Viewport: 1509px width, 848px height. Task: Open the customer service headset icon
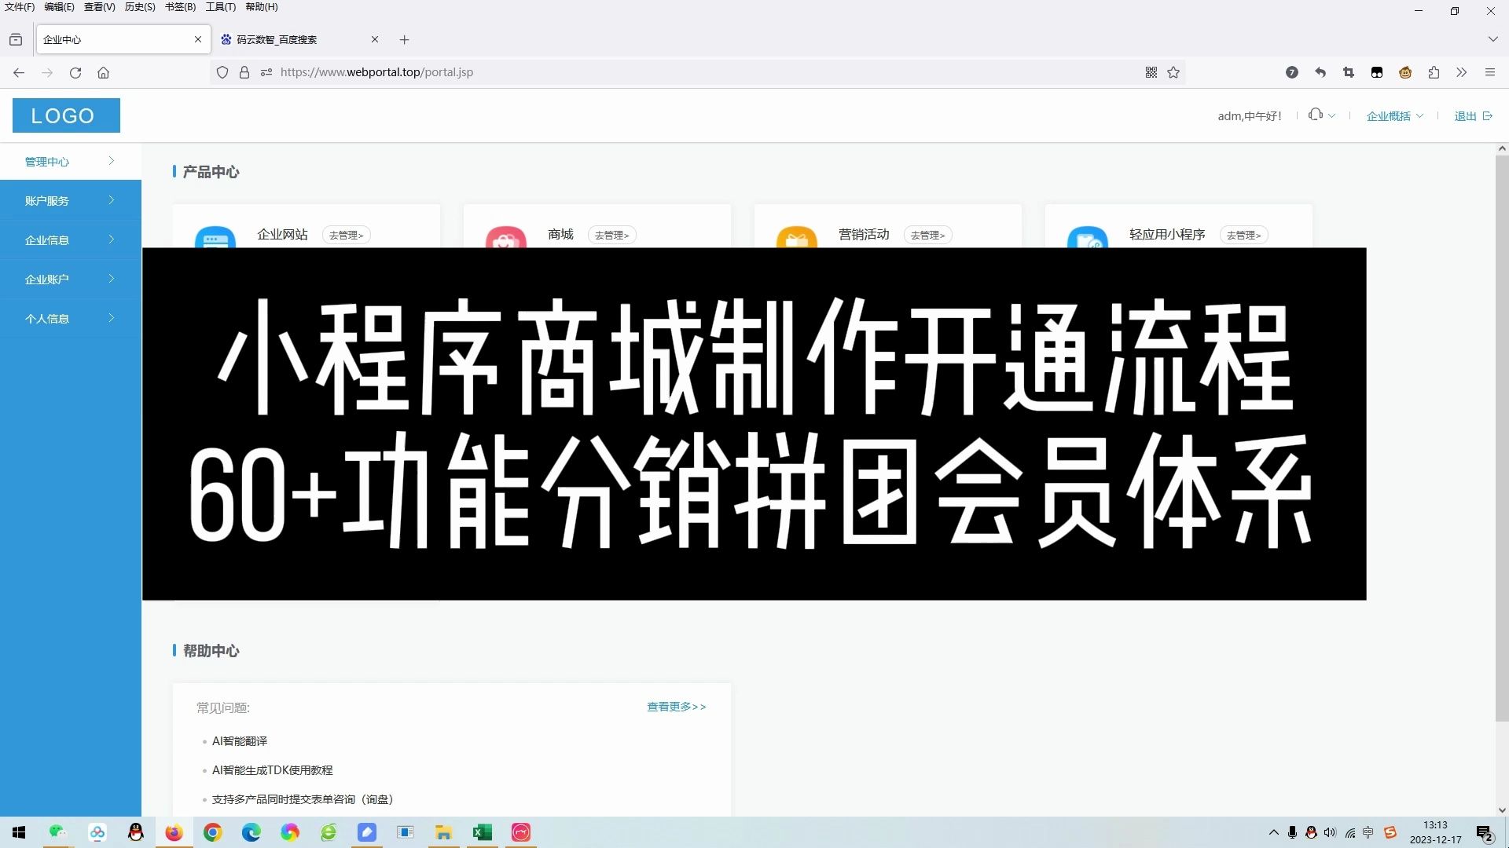[1316, 115]
